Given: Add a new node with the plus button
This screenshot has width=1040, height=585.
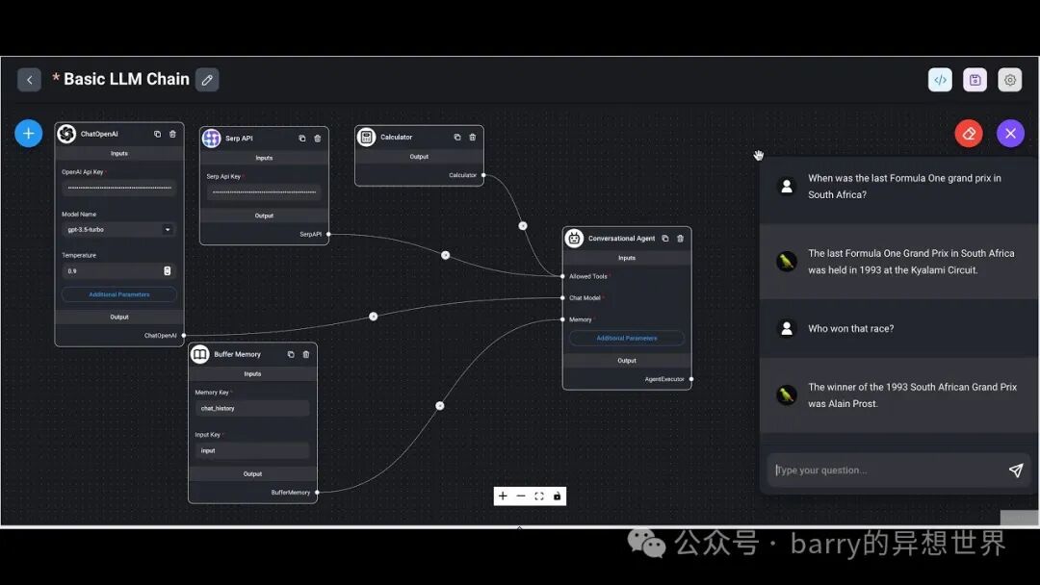Looking at the screenshot, I should coord(29,133).
